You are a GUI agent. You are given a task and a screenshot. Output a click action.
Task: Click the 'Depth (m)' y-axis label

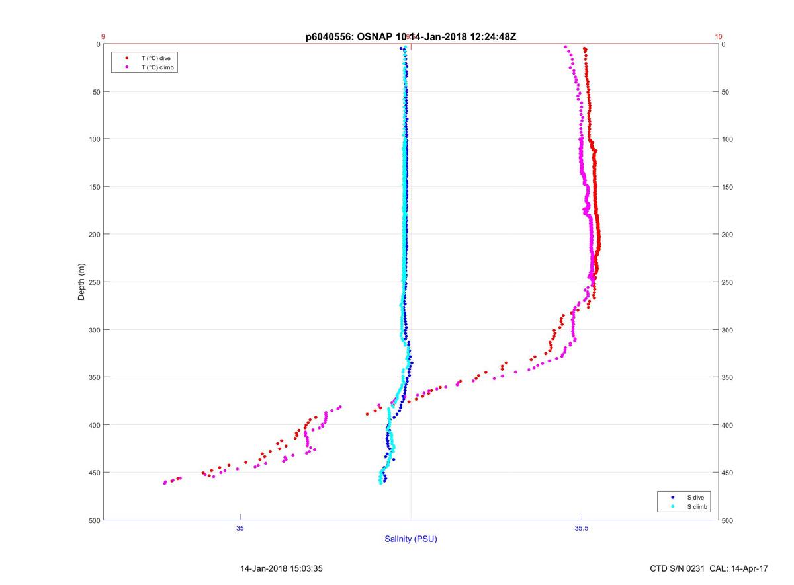tap(82, 282)
